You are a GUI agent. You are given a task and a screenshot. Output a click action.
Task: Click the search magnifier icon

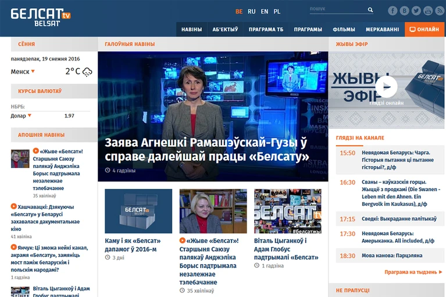tap(370, 10)
